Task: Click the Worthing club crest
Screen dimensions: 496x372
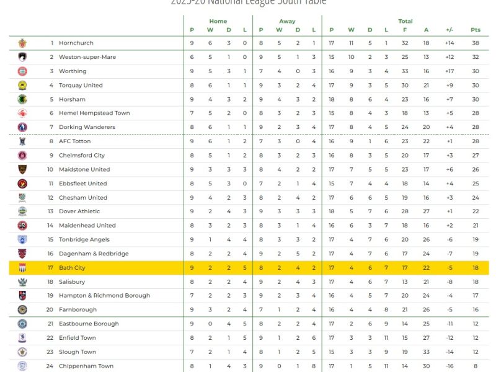Action: (22, 71)
